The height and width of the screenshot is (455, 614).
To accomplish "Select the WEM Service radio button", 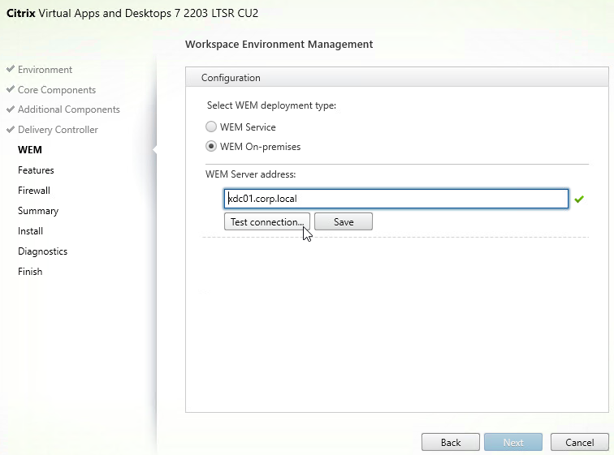I will tap(211, 127).
